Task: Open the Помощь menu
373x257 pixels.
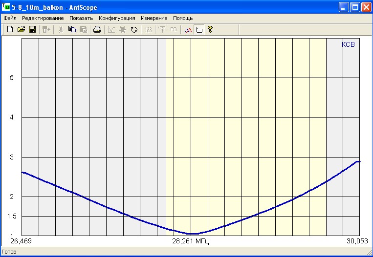Action: pyautogui.click(x=183, y=18)
